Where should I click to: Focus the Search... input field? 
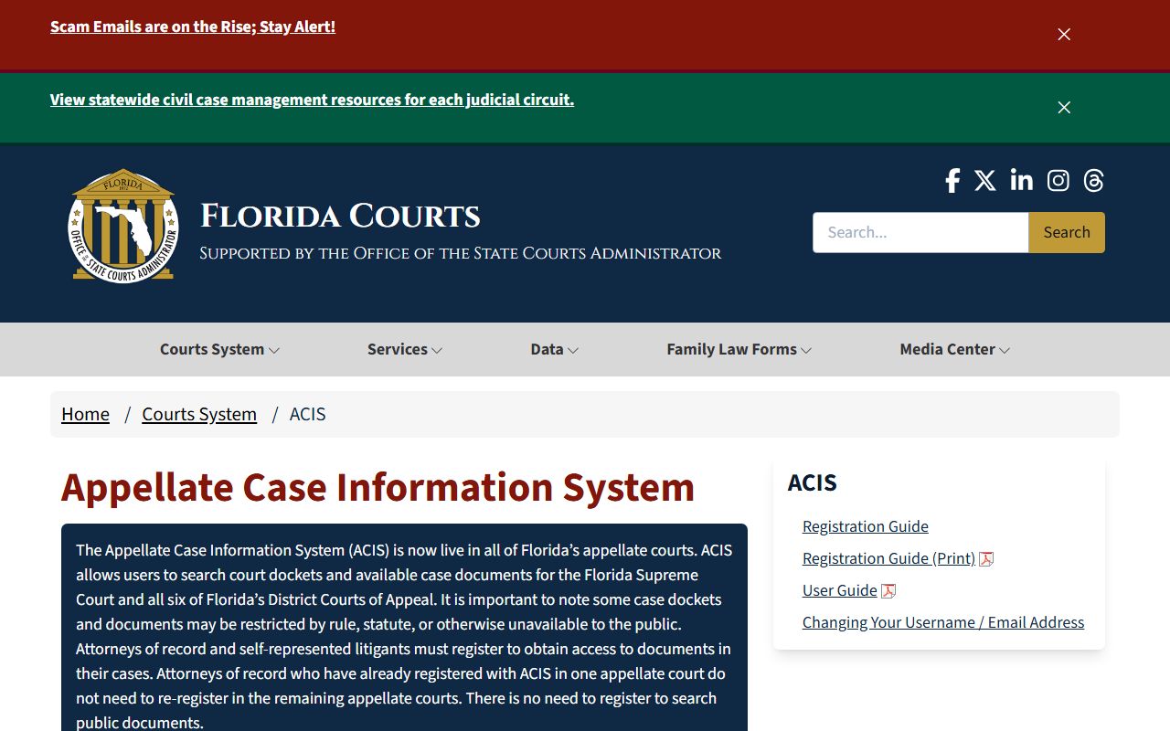click(x=920, y=232)
